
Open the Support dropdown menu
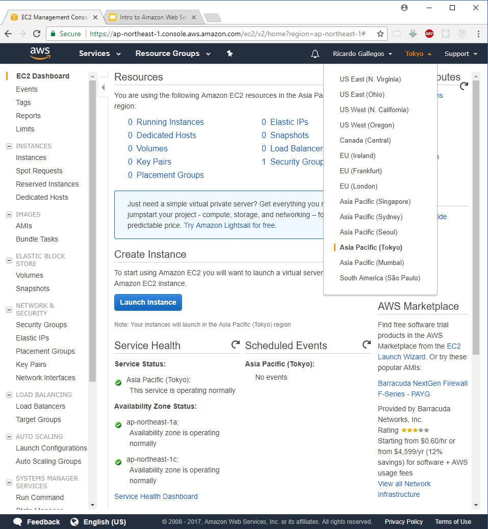[460, 54]
